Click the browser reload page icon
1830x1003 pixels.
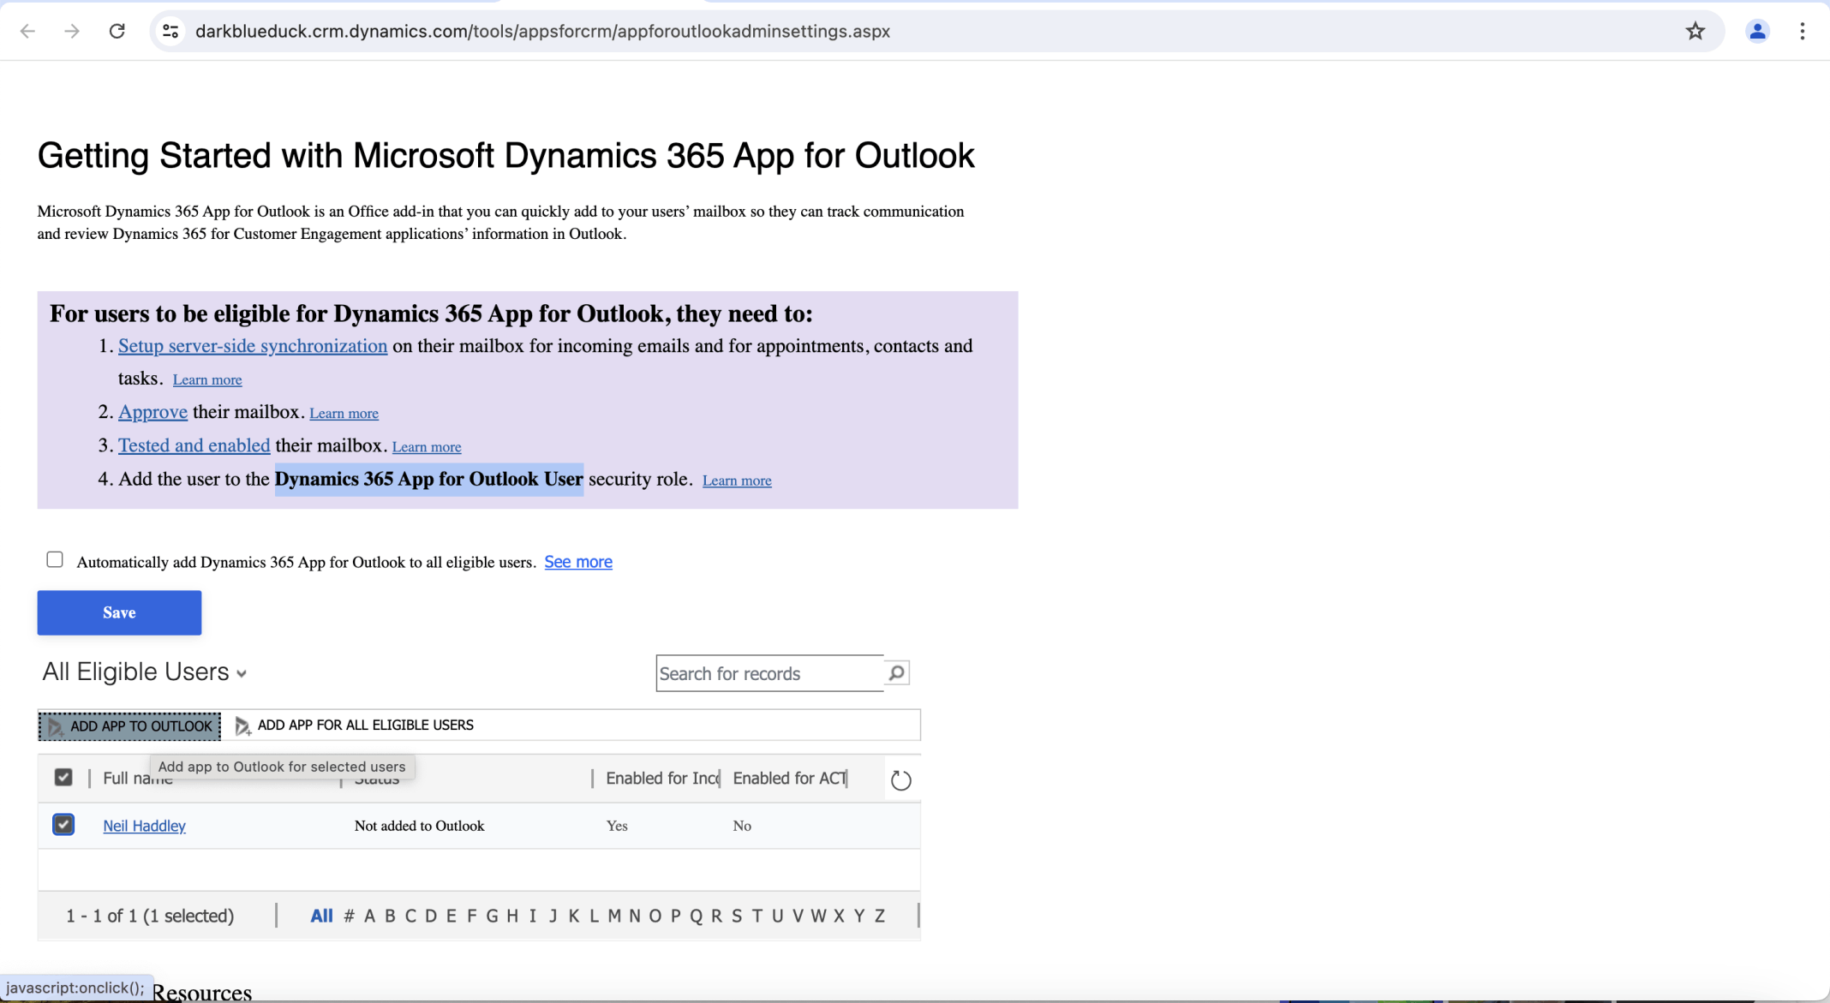tap(117, 31)
